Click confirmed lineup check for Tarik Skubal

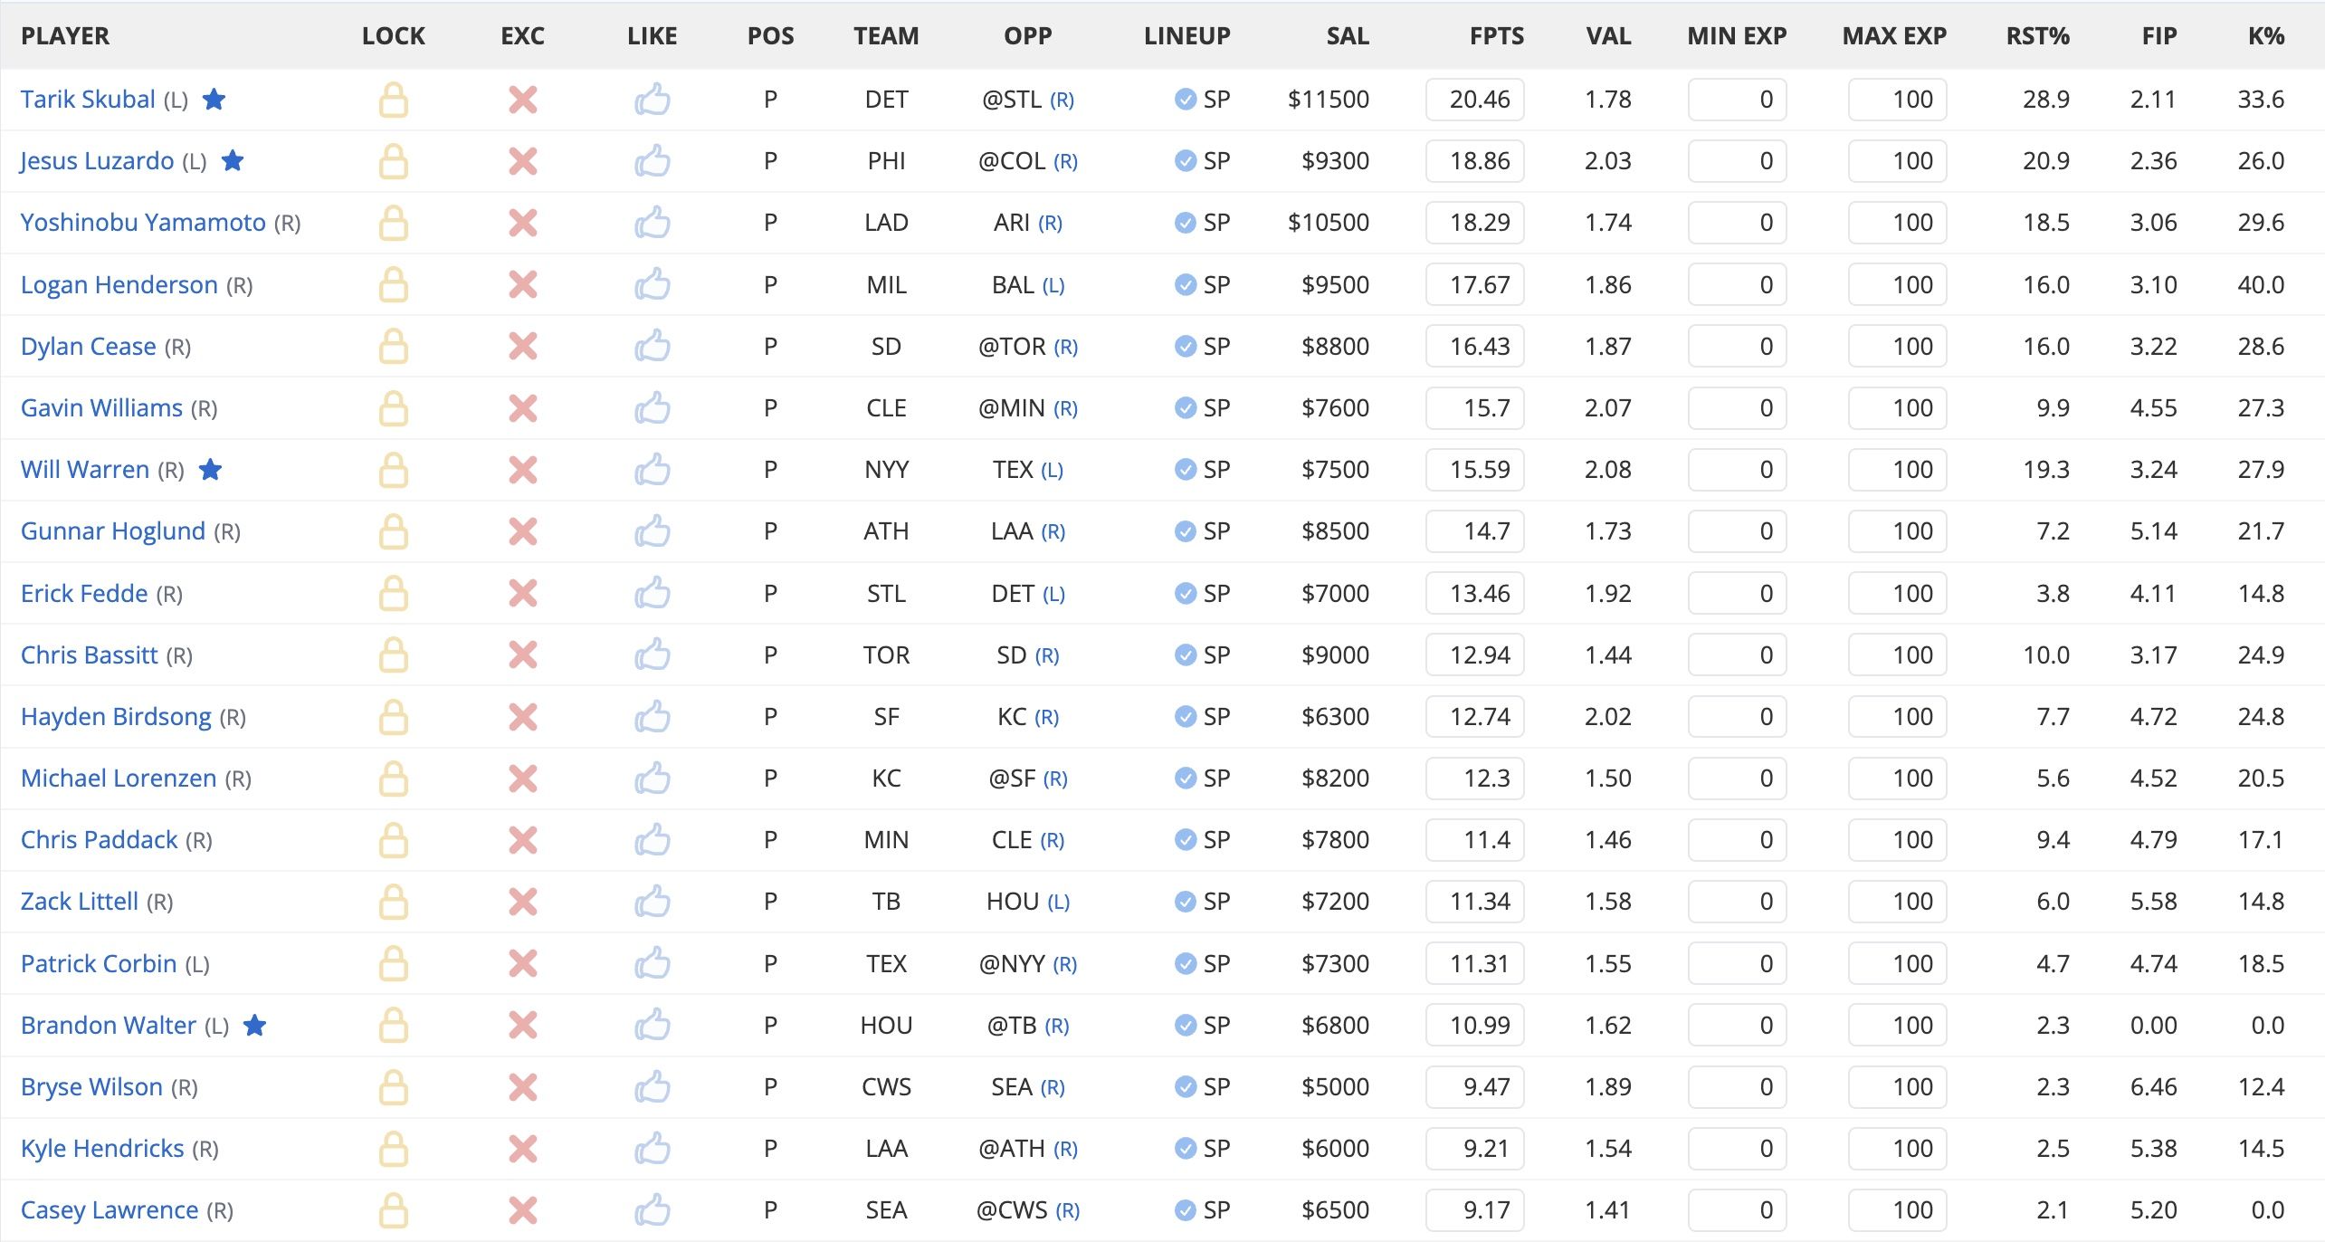(x=1185, y=100)
